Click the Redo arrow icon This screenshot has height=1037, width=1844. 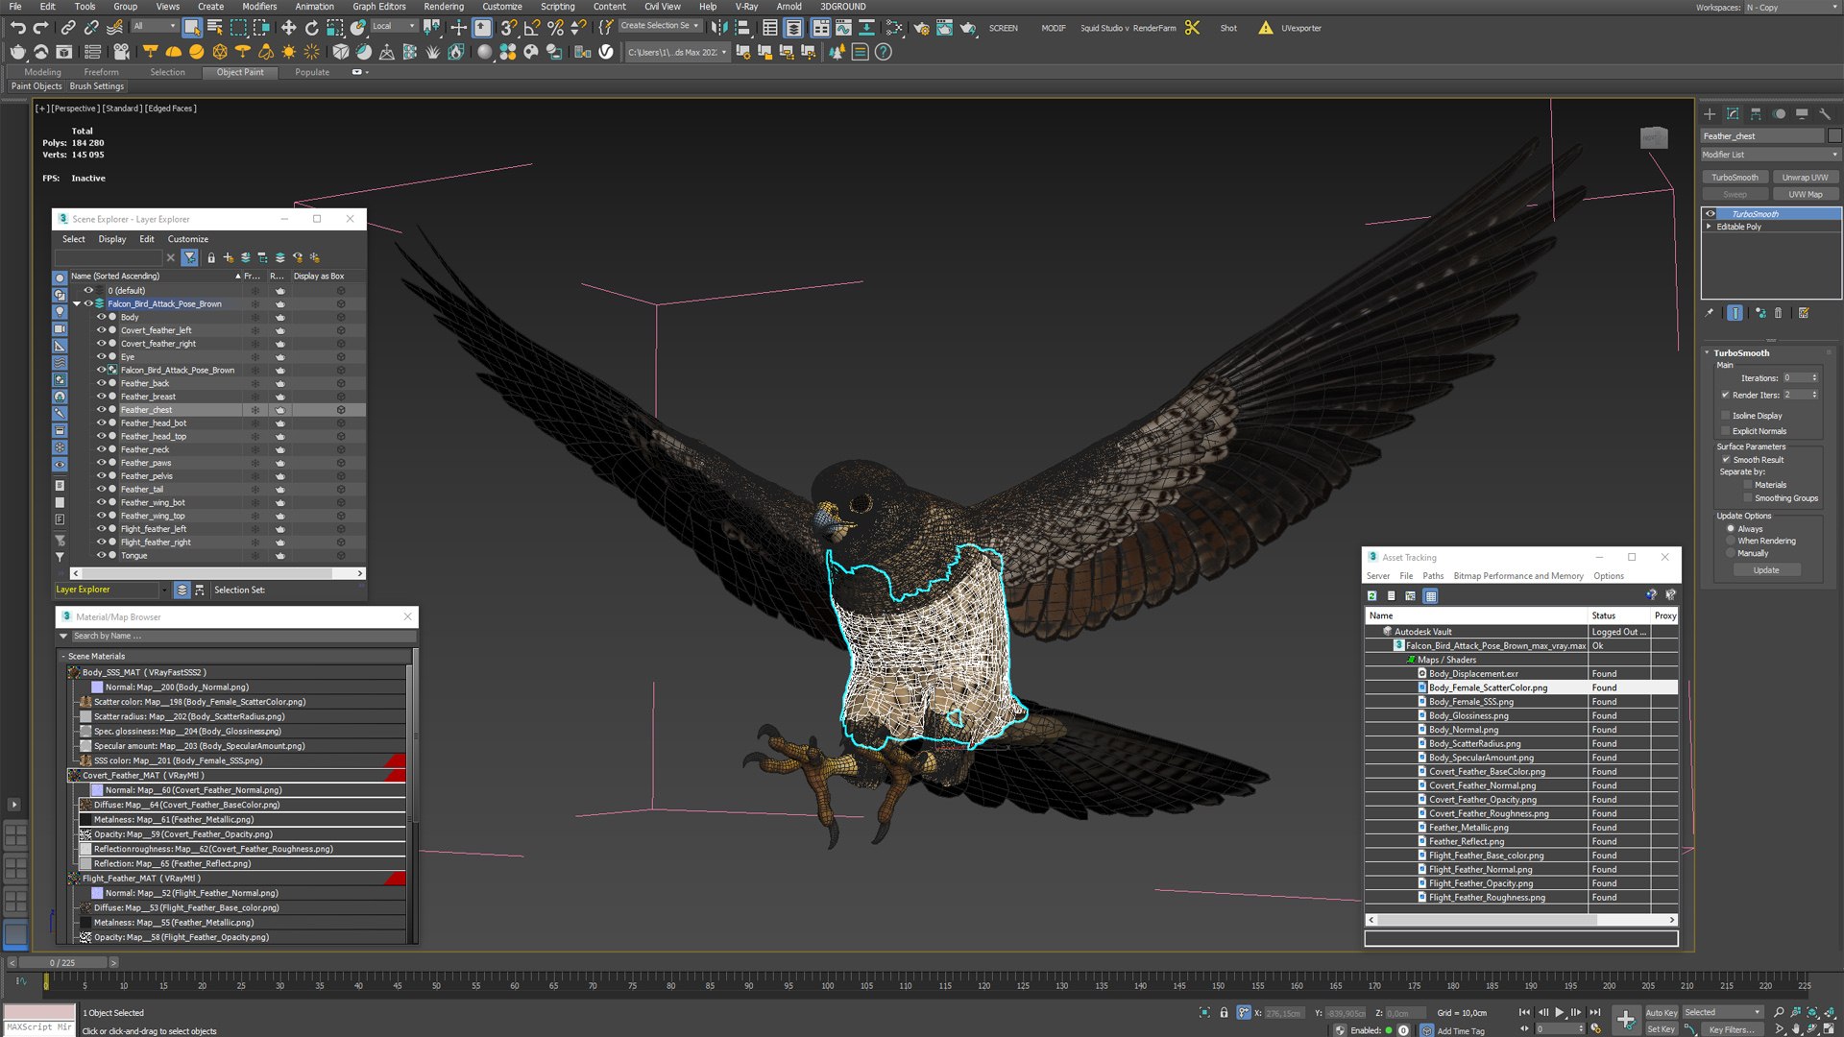coord(41,28)
